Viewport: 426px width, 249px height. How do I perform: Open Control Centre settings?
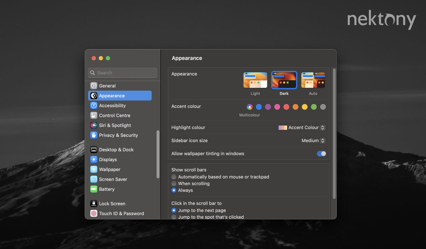point(115,115)
